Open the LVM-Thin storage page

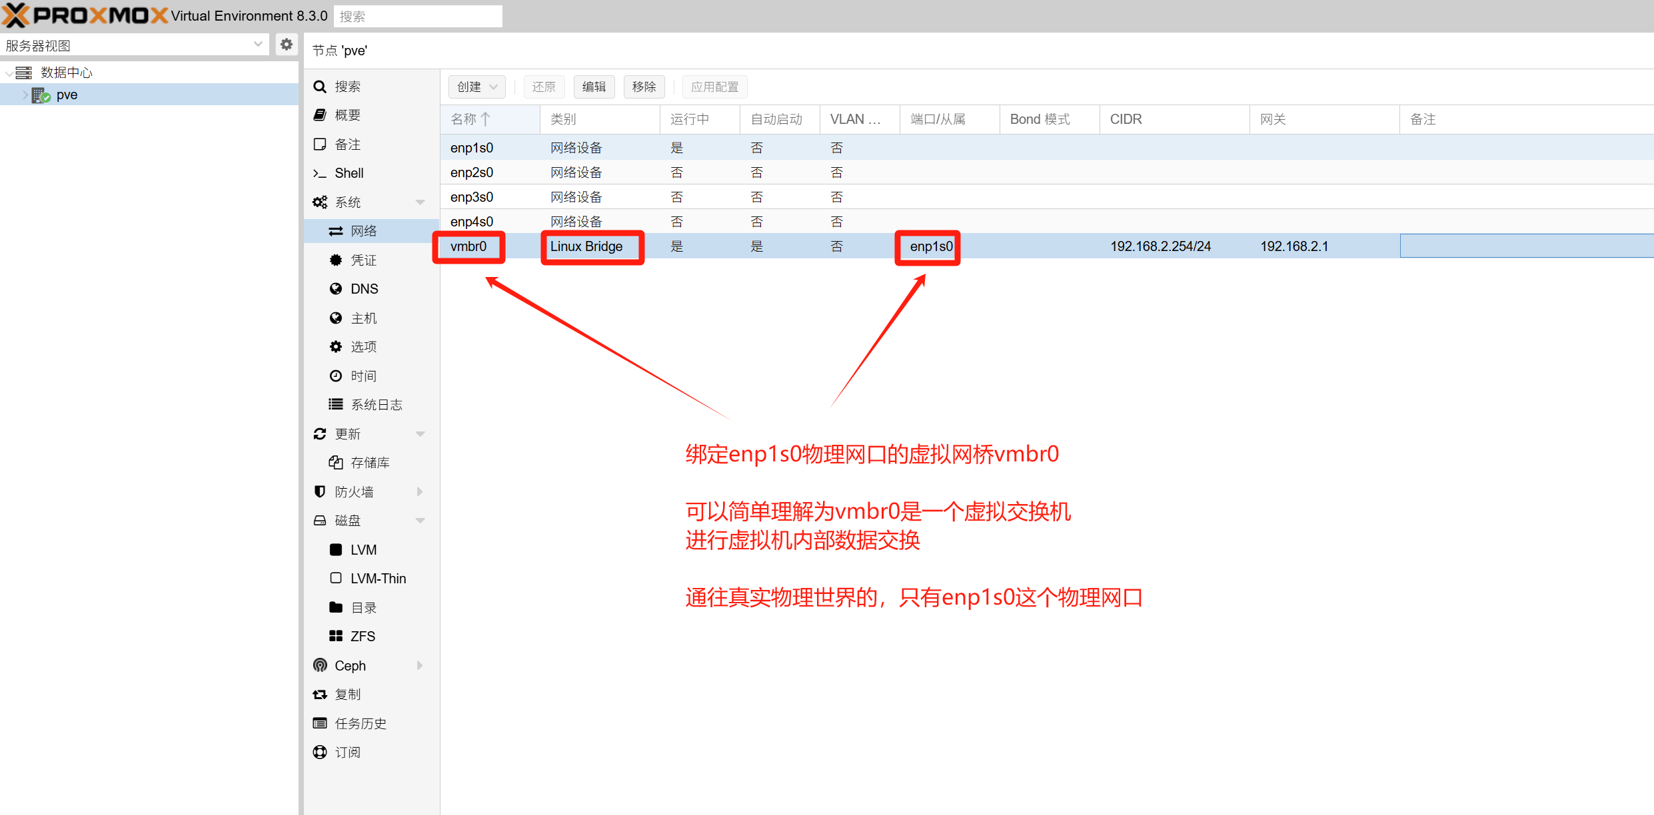pyautogui.click(x=378, y=579)
